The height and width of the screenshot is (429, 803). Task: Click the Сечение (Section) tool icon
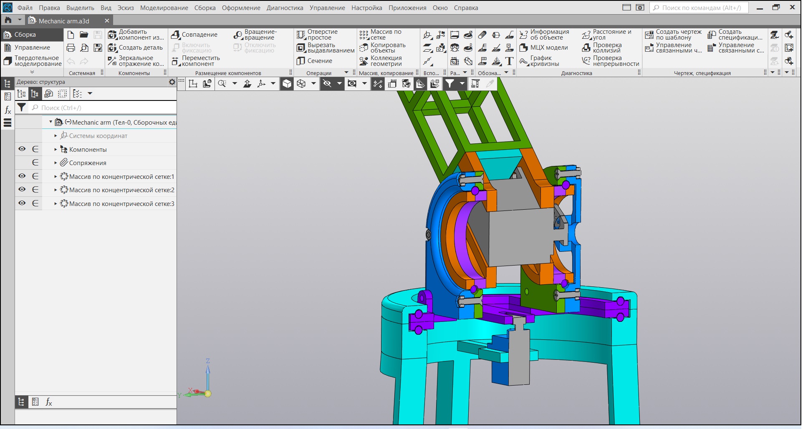click(x=301, y=61)
